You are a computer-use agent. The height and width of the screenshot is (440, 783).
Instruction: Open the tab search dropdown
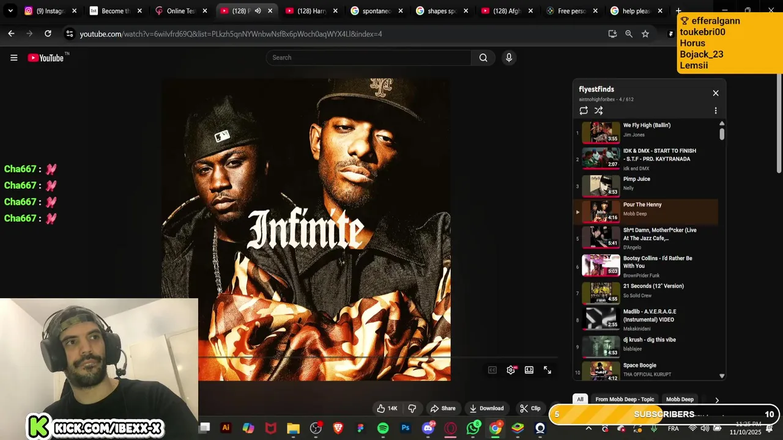[x=10, y=11]
